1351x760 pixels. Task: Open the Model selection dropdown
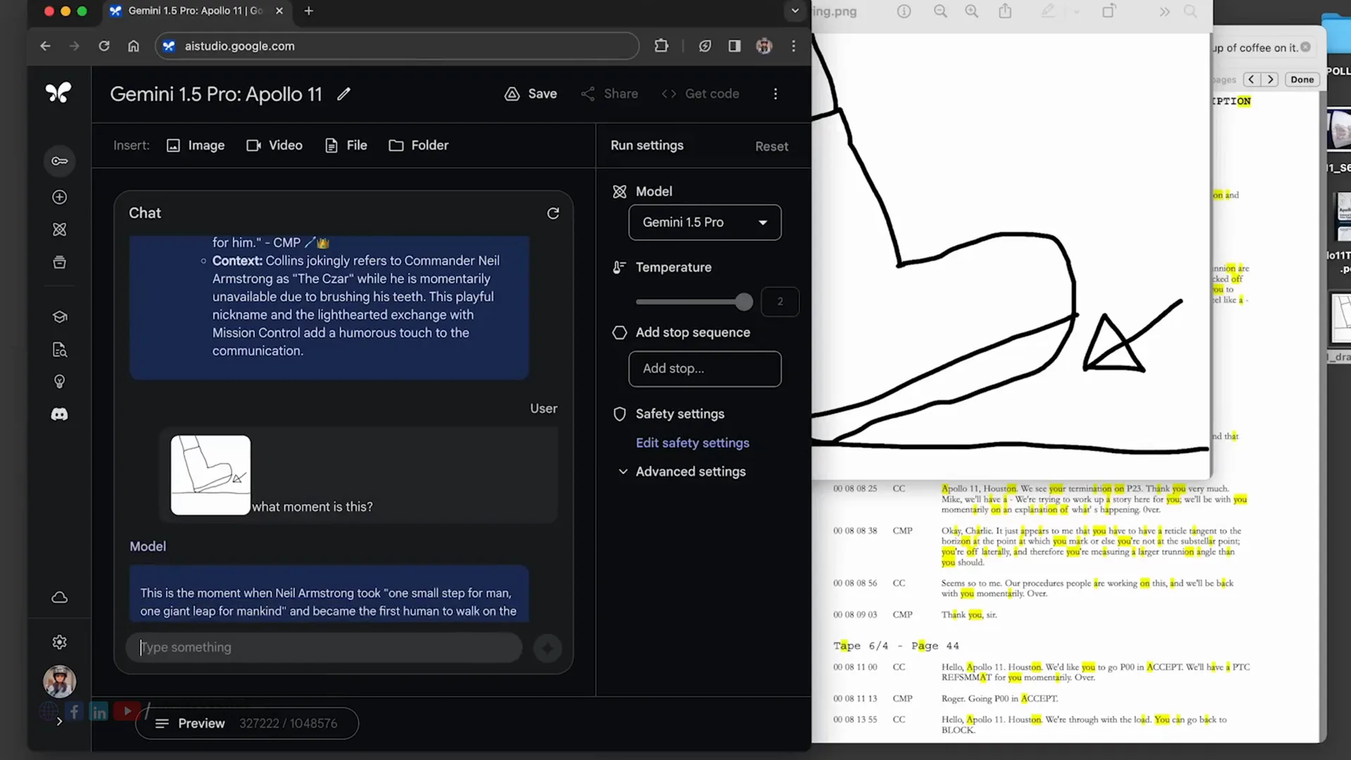[704, 222]
